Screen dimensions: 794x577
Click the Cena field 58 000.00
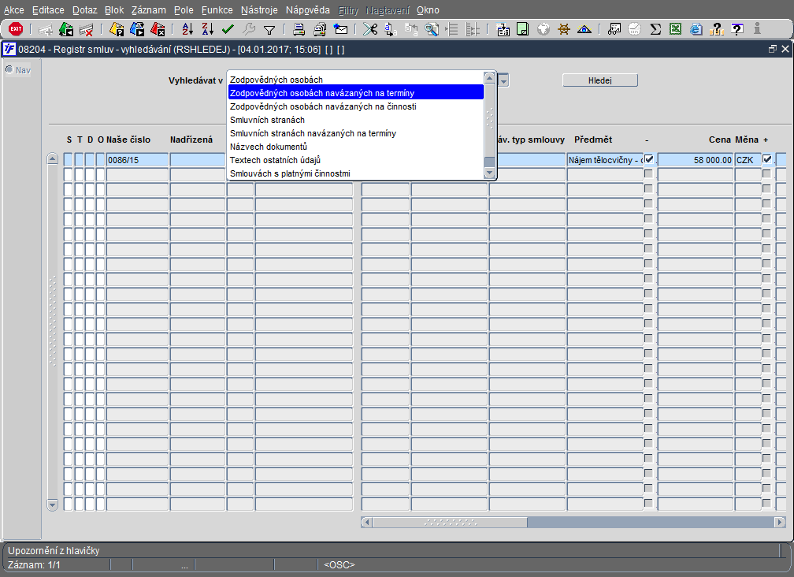[696, 160]
